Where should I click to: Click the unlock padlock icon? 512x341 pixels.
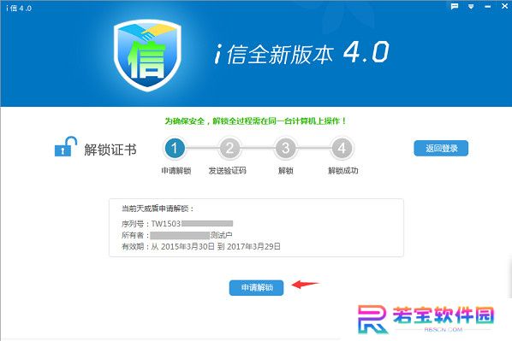tap(65, 146)
